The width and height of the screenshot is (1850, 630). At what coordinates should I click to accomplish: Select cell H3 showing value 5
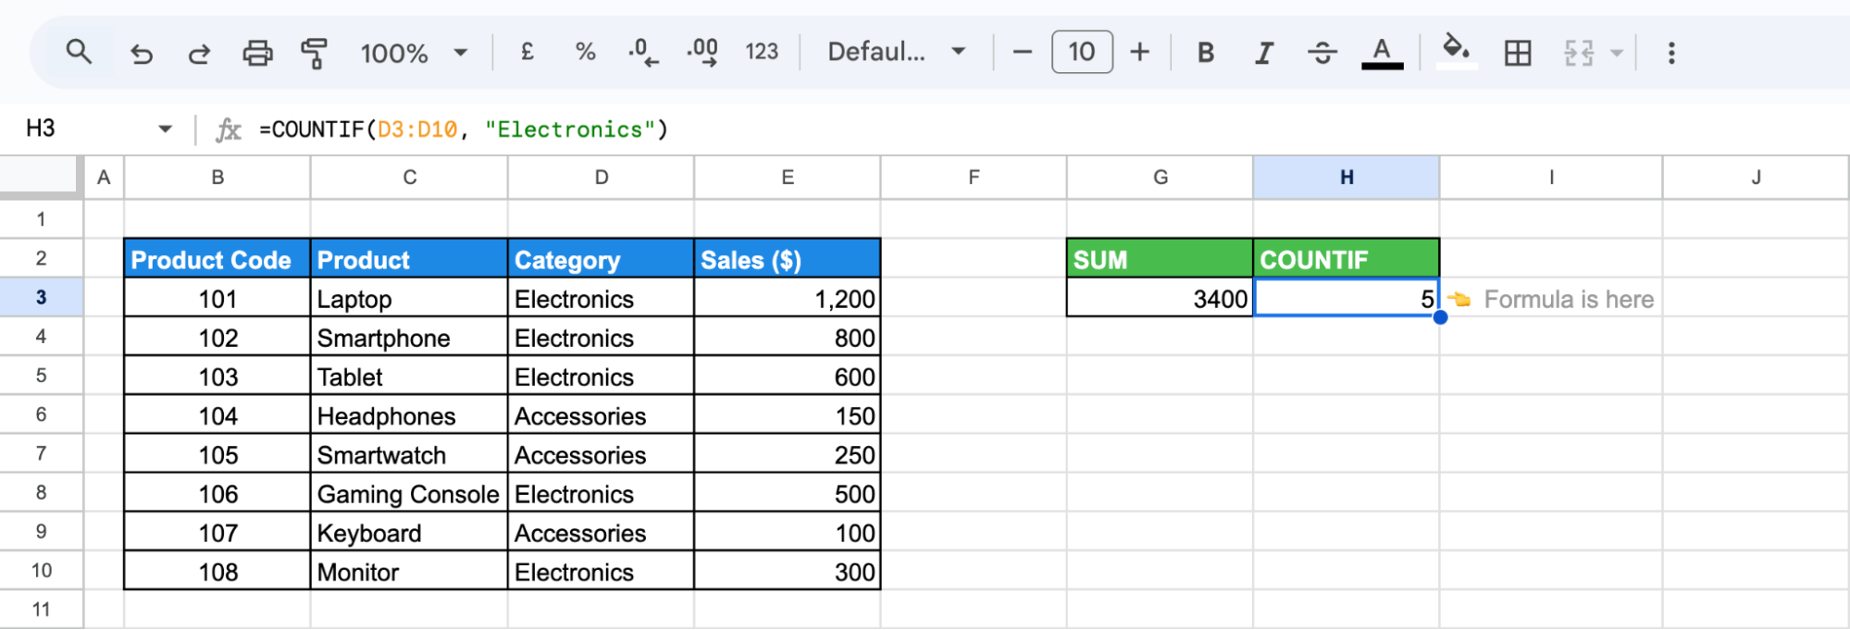coord(1347,299)
